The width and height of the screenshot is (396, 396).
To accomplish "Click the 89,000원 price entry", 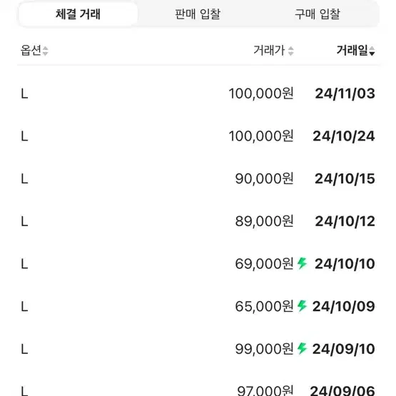I will [x=264, y=221].
